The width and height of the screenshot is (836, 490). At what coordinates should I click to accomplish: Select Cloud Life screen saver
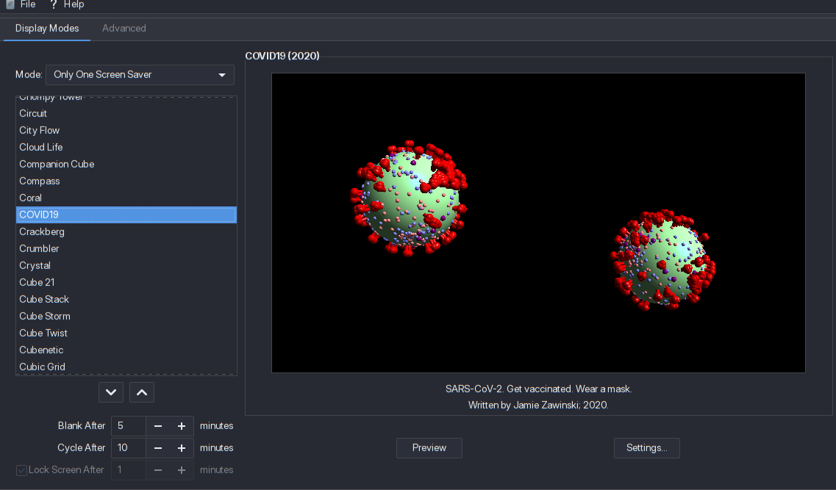pyautogui.click(x=126, y=147)
